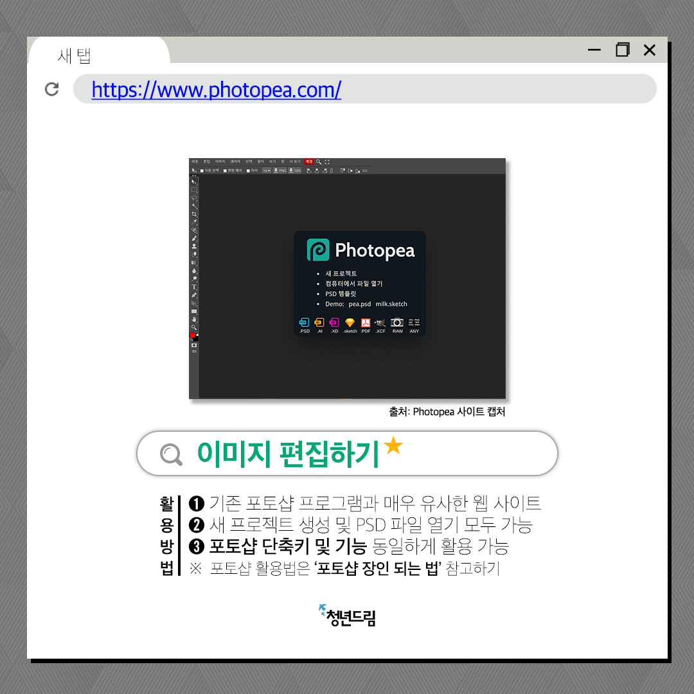This screenshot has width=694, height=694.
Task: Click the 새 프로젝트 link
Action: 341,274
